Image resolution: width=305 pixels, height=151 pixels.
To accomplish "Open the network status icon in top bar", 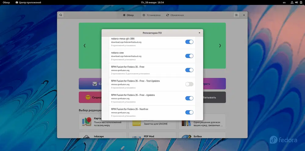I will 292,2.
